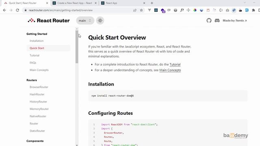The width and height of the screenshot is (260, 146).
Task: Open the browser extensions puzzle icon
Action: tap(253, 10)
